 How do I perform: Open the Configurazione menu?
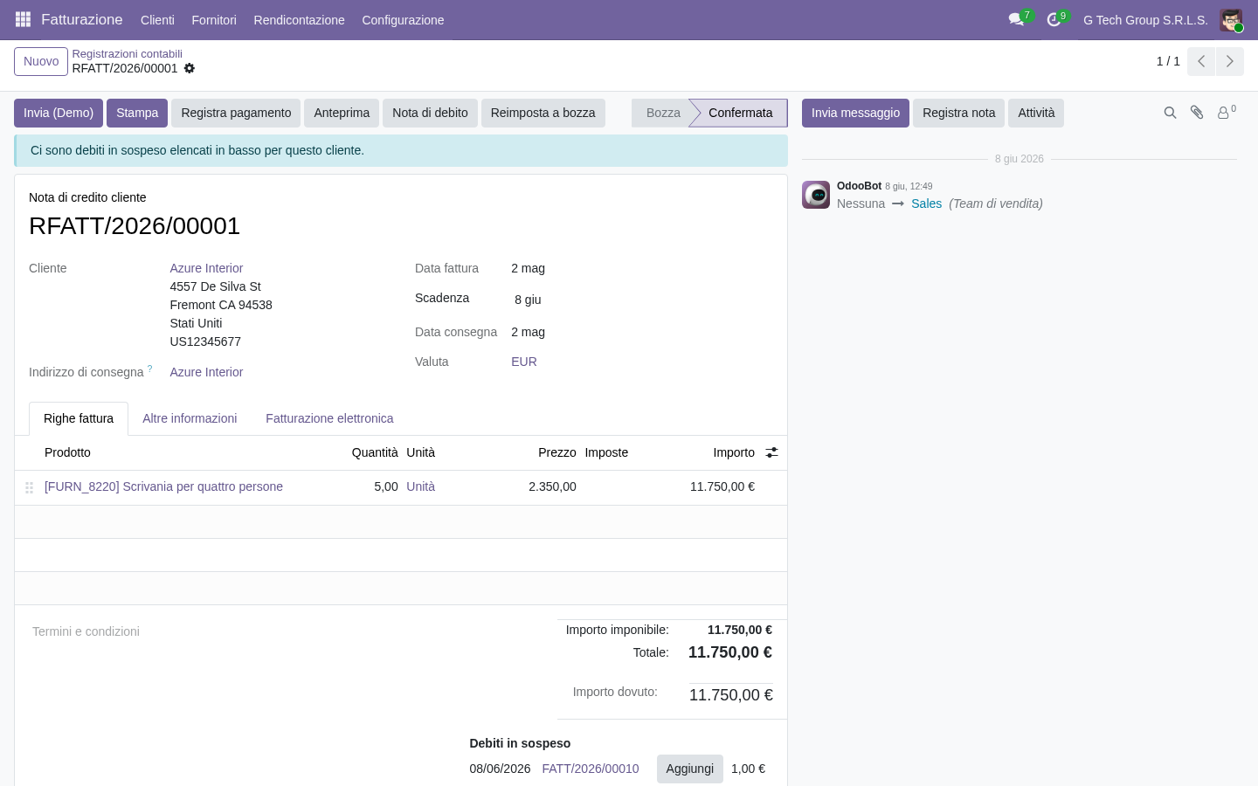pos(403,20)
